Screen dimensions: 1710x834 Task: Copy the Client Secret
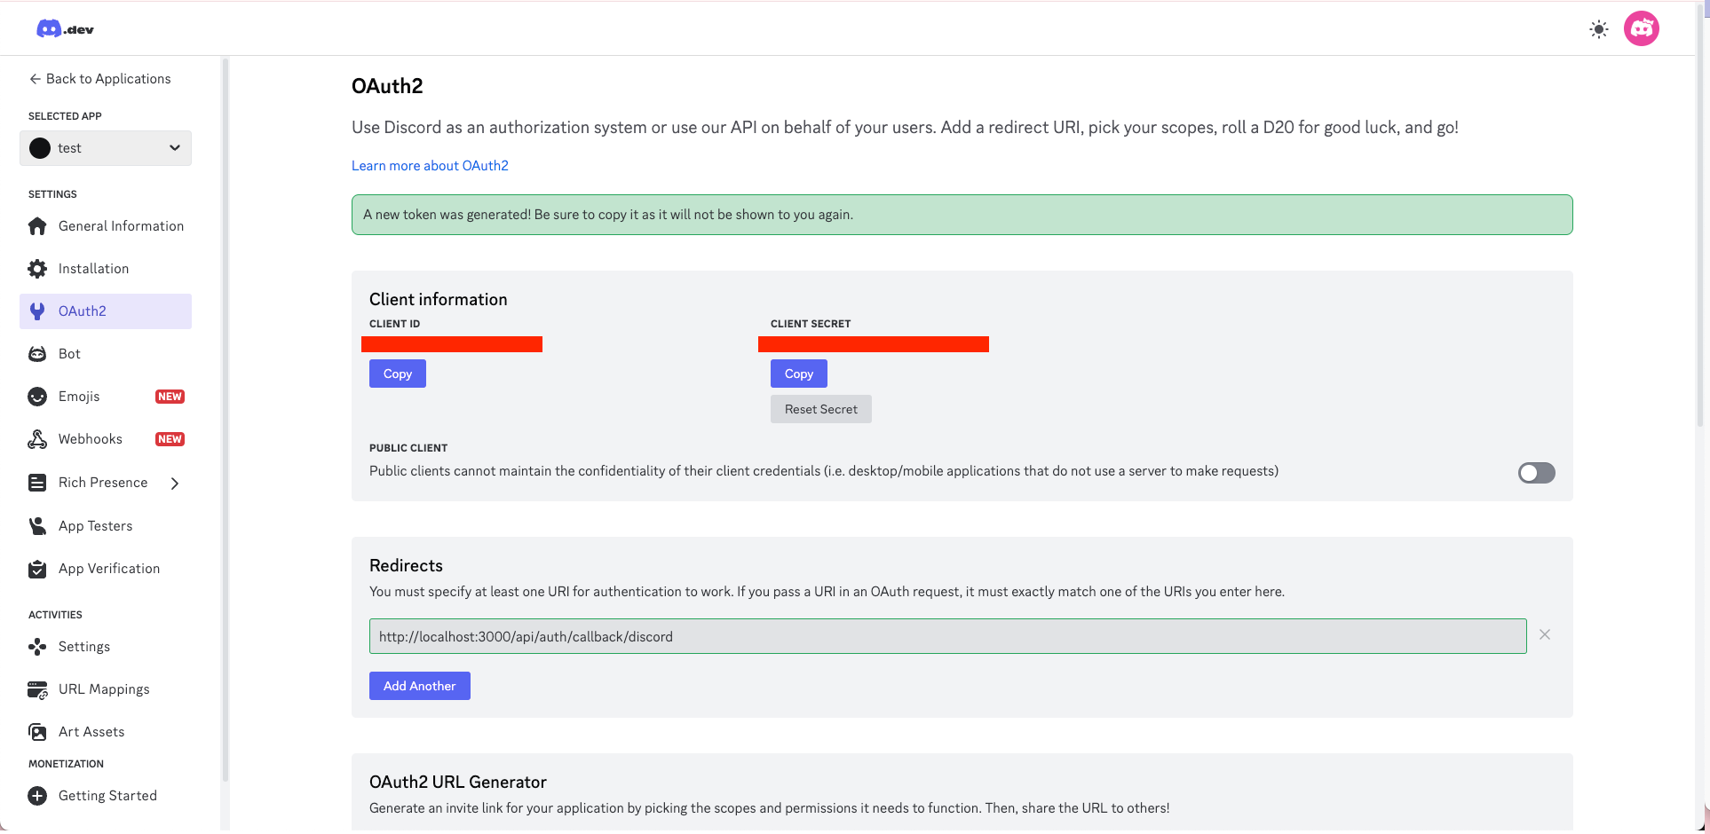pos(799,374)
